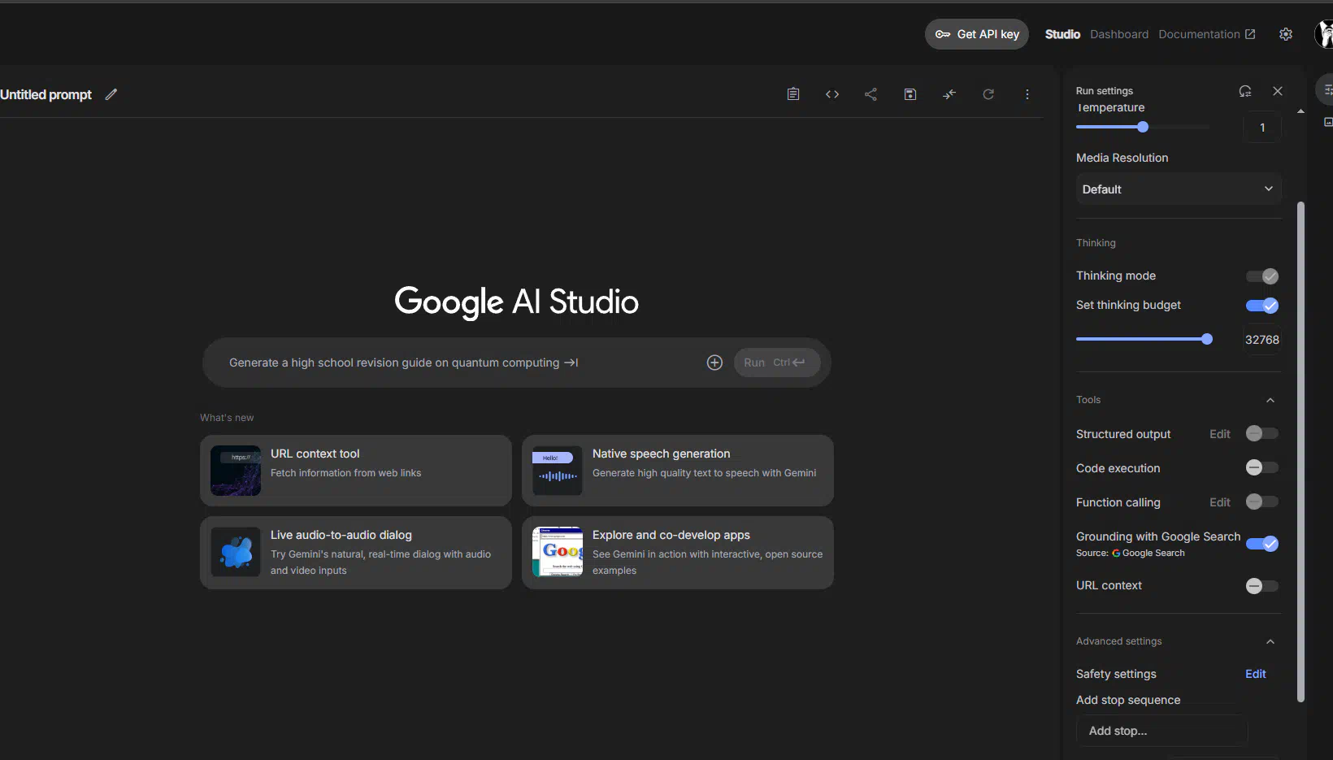This screenshot has height=760, width=1333.
Task: Open the three-dot more options menu
Action: 1027,94
